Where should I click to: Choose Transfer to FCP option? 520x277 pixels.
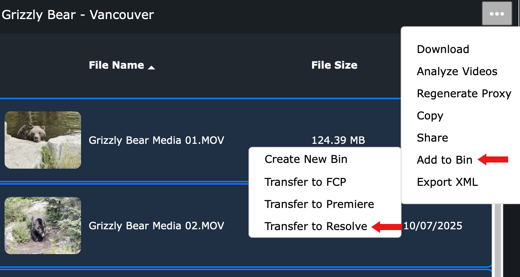tap(305, 182)
